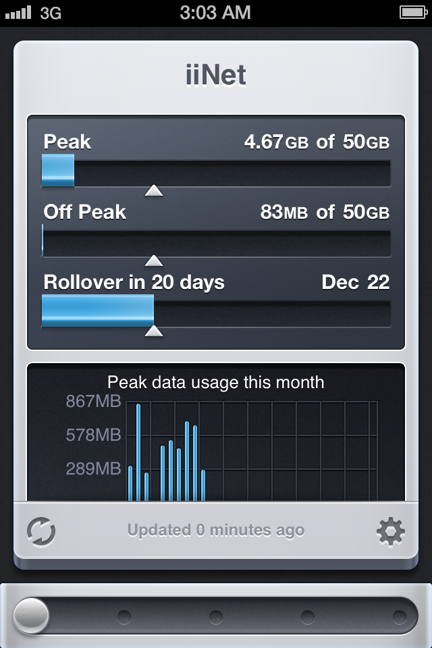Tap the Rollover progress bar

point(216,311)
